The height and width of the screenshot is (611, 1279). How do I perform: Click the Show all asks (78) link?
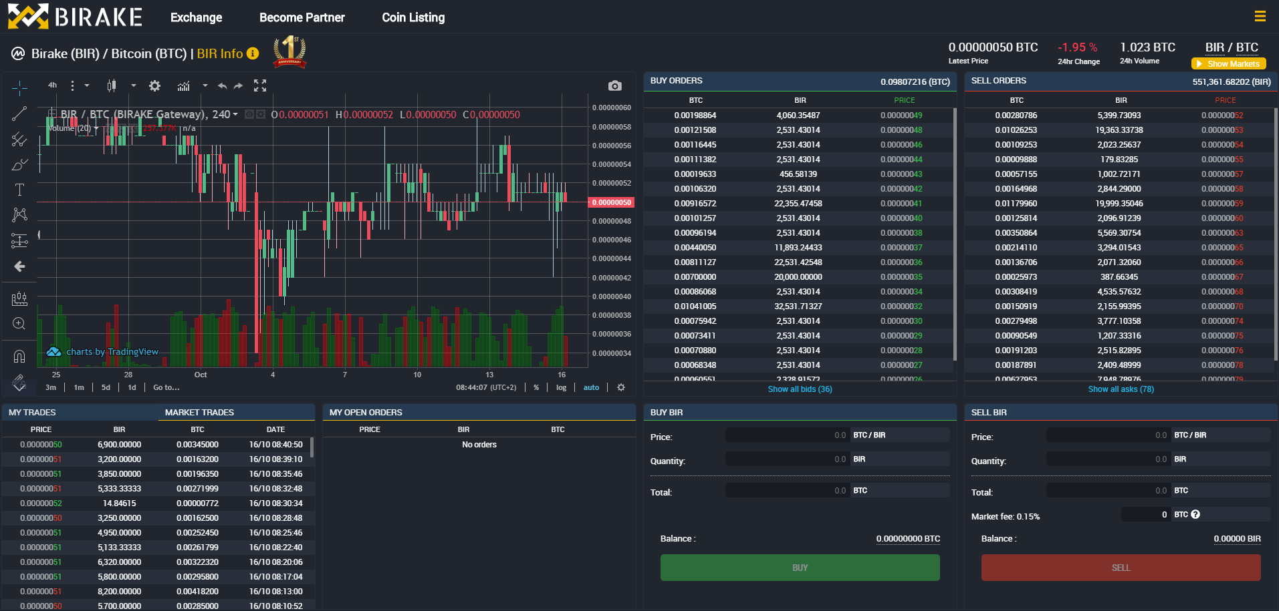point(1121,389)
